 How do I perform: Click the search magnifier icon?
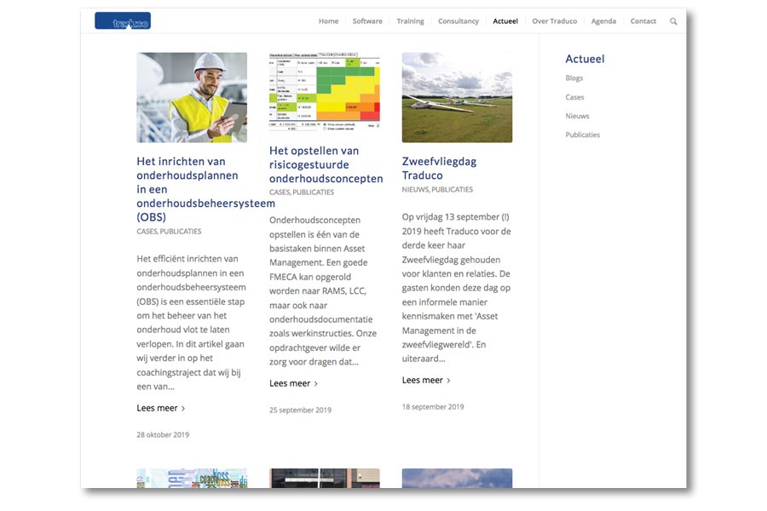point(673,21)
